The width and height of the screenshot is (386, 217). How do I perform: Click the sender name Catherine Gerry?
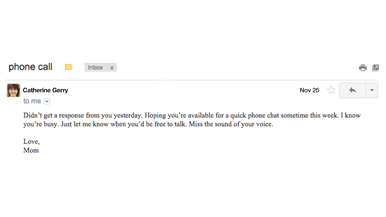point(46,90)
